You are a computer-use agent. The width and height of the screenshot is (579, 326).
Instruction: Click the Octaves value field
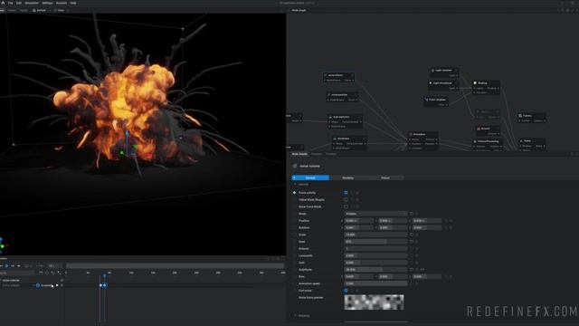tap(375, 249)
